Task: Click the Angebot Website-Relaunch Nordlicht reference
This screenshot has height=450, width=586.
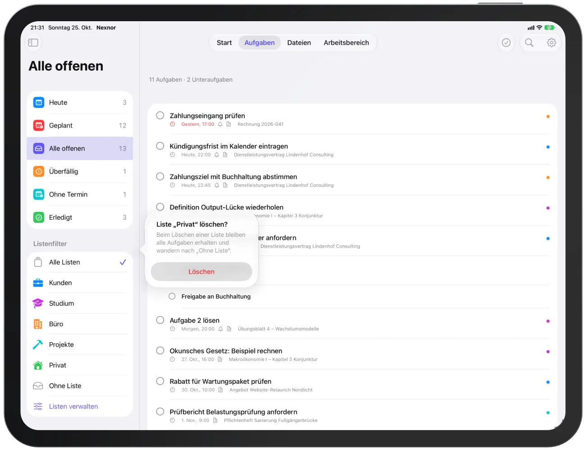Action: pos(271,390)
